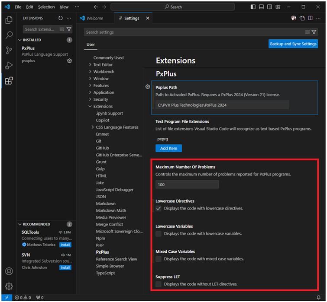Refresh the extensions list
Viewport: 327px width, 302px height.
(x=61, y=18)
